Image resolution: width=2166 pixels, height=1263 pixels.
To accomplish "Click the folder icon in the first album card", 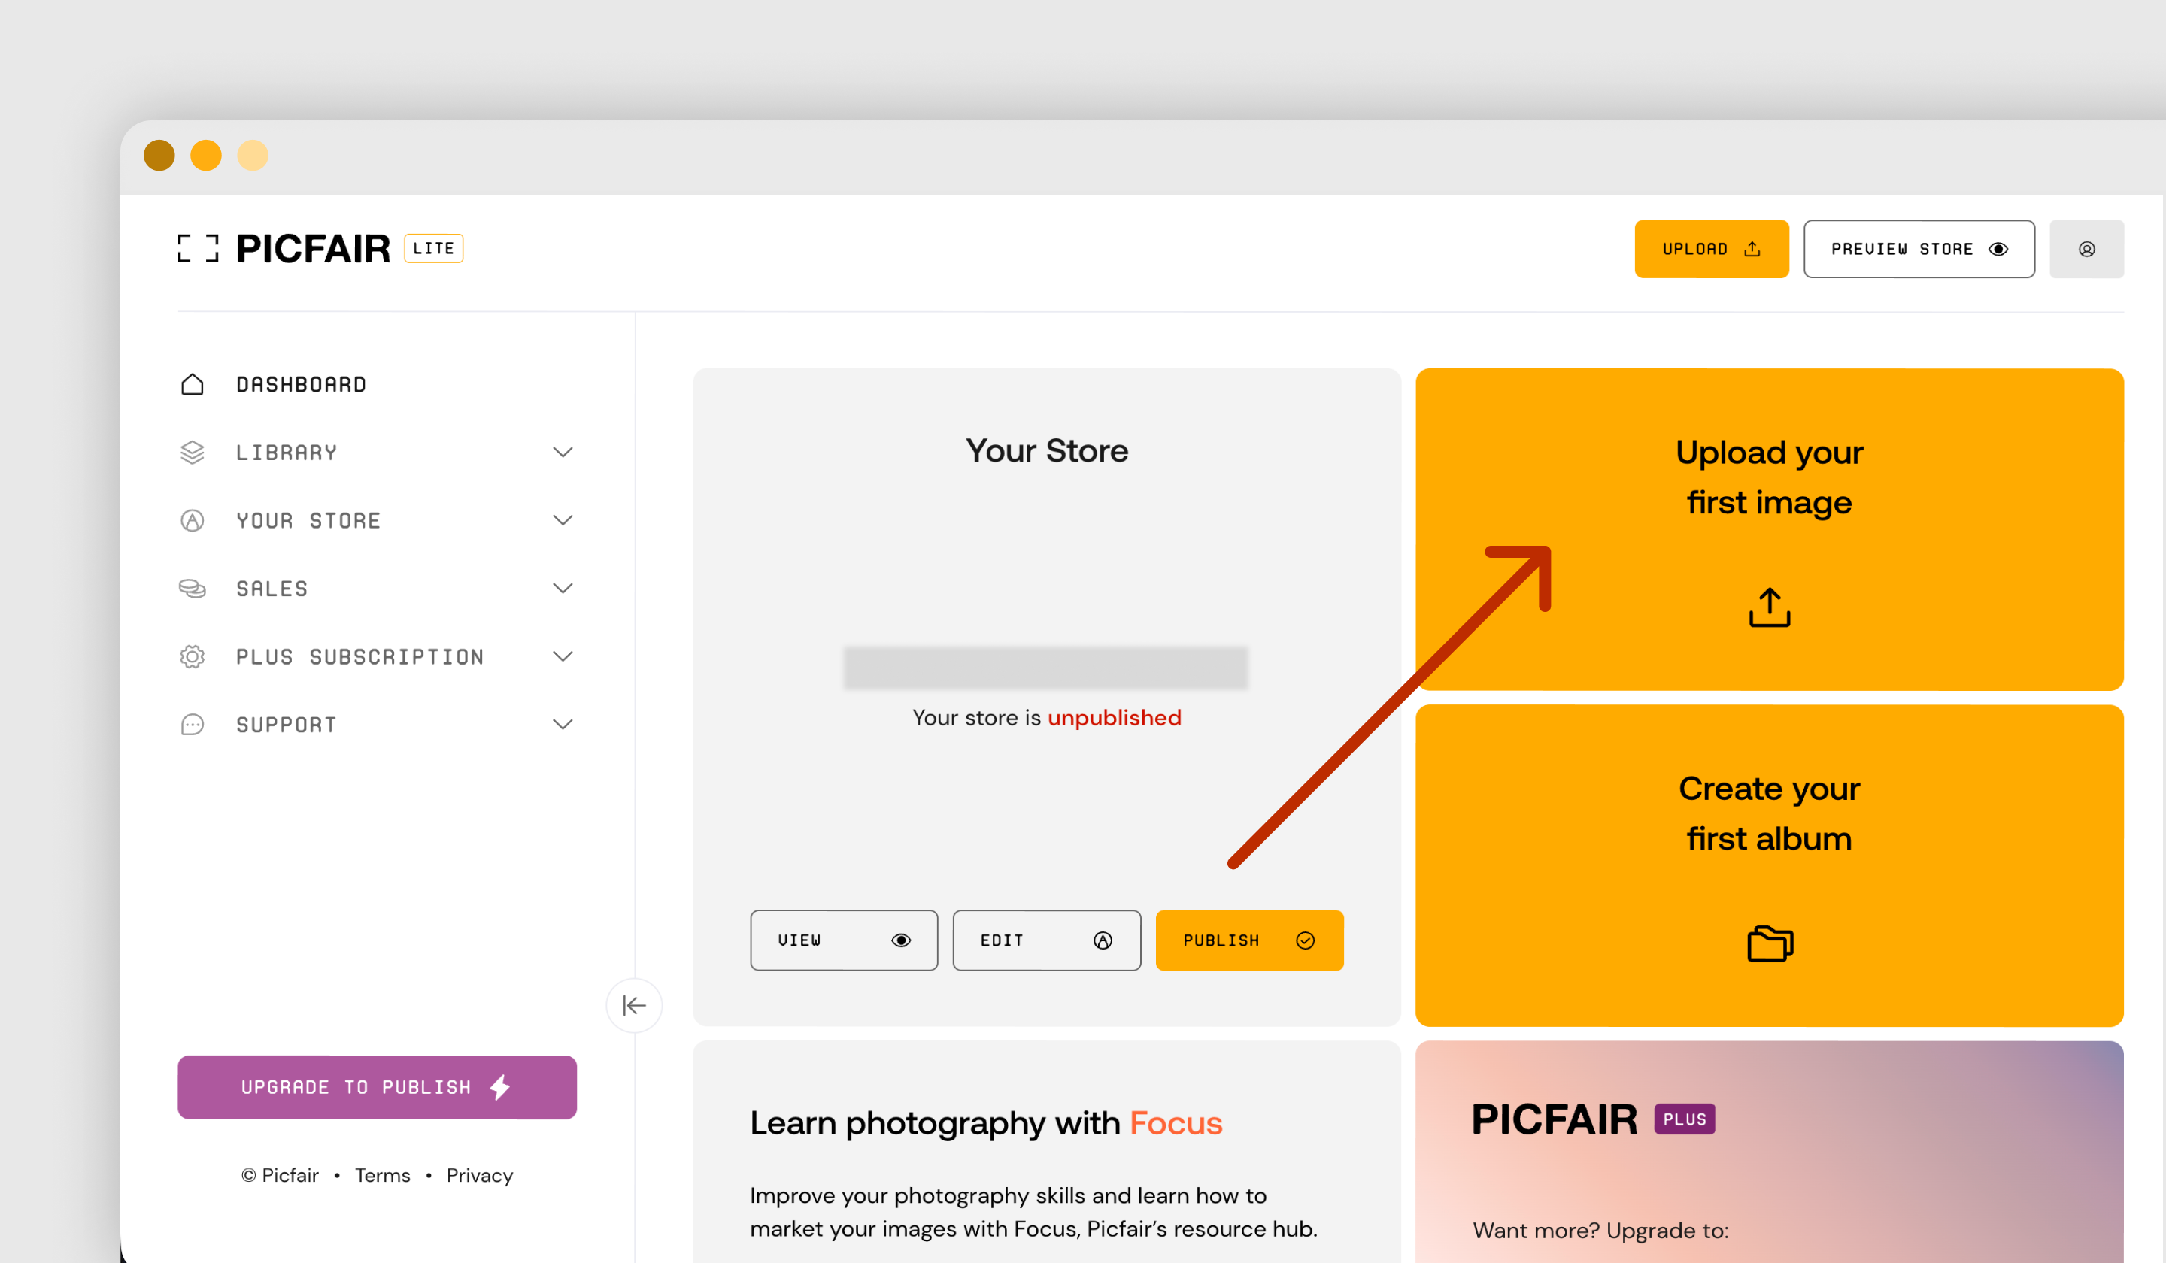I will (1770, 943).
